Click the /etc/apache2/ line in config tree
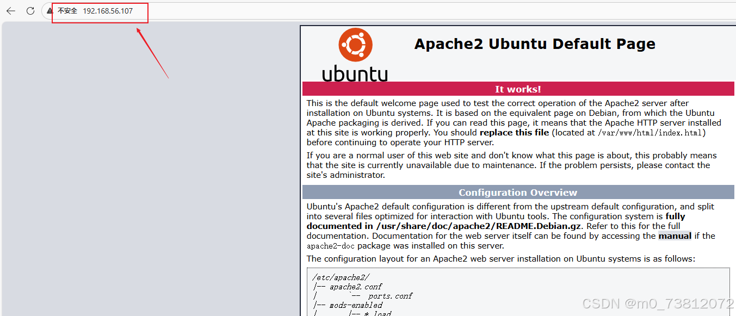This screenshot has width=736, height=316. pos(341,277)
